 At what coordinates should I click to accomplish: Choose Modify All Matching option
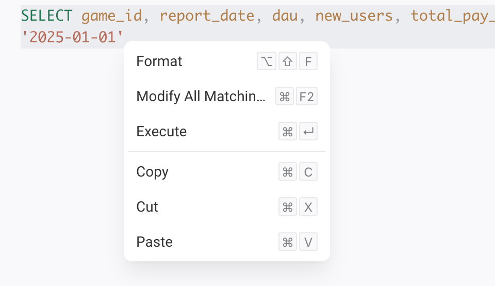pos(227,97)
